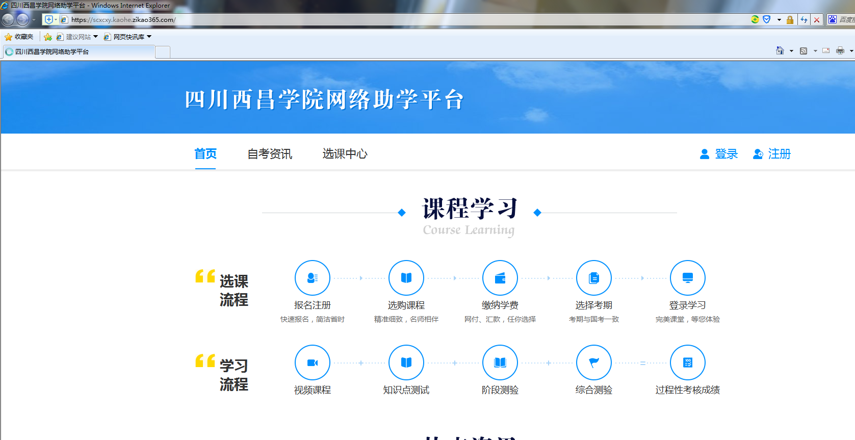Click the add-to-favorites-bar star icon
The image size is (855, 440).
pyautogui.click(x=48, y=37)
